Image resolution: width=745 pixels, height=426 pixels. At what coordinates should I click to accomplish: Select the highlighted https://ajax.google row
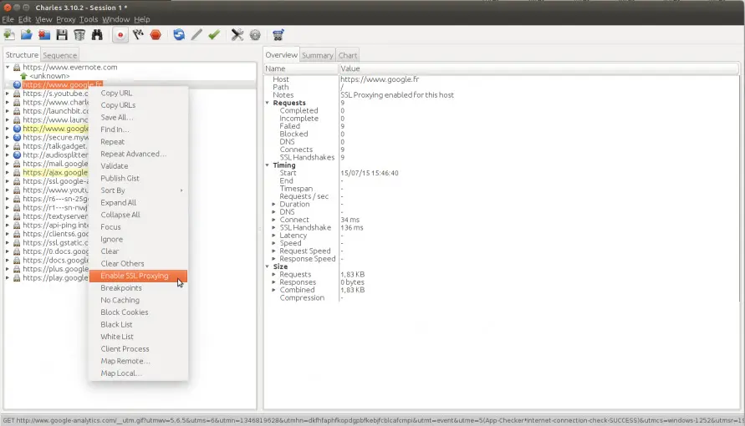(x=55, y=173)
